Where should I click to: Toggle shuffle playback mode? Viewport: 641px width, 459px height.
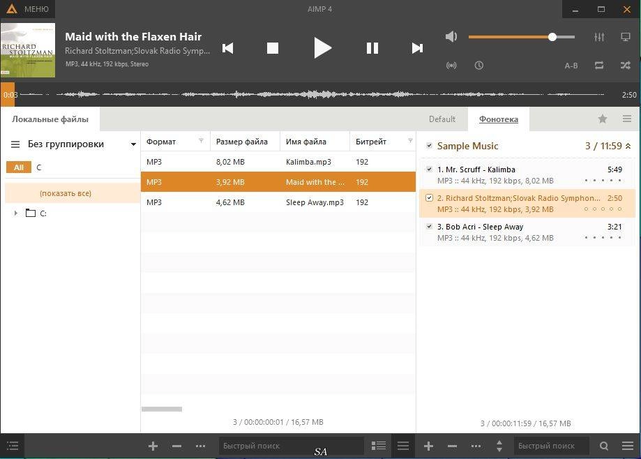(626, 66)
